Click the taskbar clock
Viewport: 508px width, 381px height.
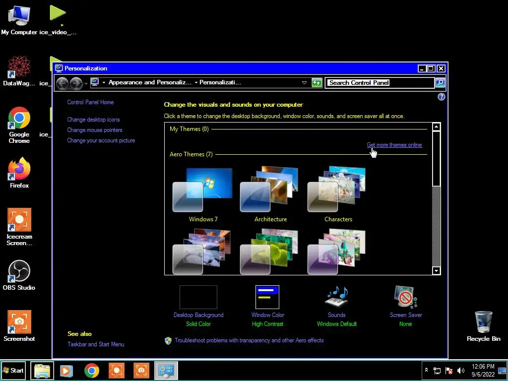click(x=483, y=371)
